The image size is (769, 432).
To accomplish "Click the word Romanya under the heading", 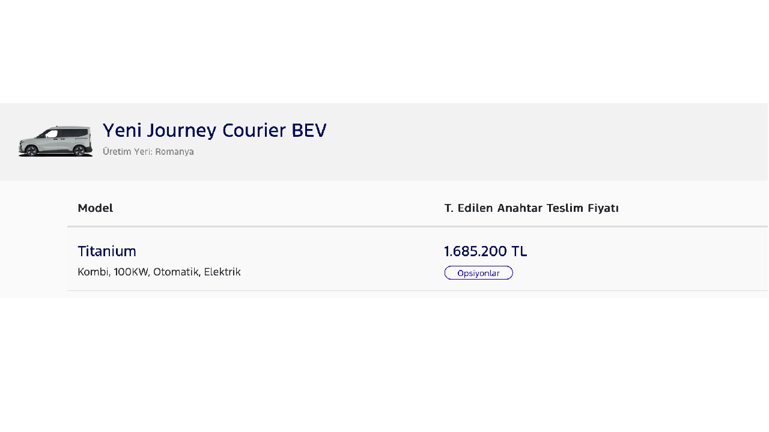I will (174, 152).
